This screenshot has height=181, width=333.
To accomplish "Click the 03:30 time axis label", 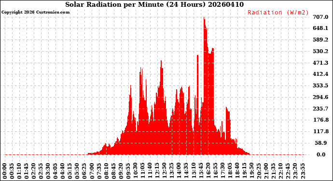I will (48, 171).
